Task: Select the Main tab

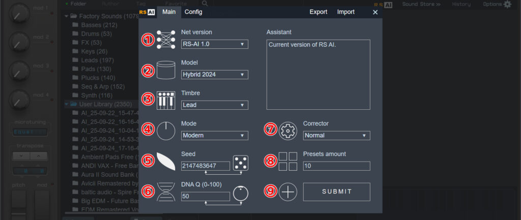Action: [169, 12]
